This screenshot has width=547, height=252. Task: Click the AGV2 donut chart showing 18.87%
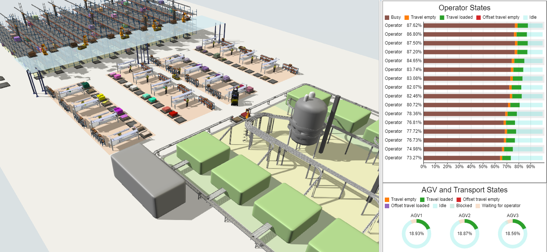click(x=465, y=233)
